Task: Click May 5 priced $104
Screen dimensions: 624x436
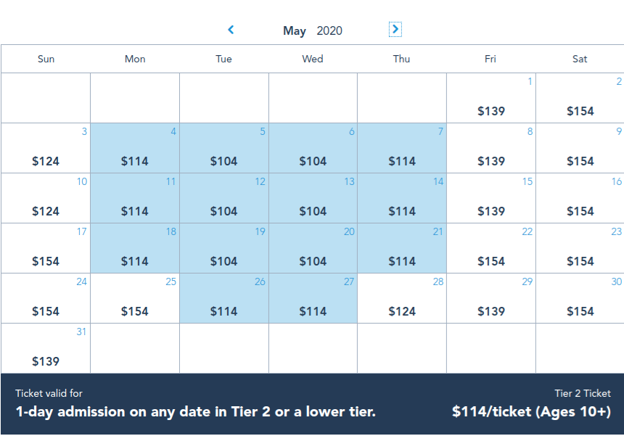Action: tap(224, 148)
